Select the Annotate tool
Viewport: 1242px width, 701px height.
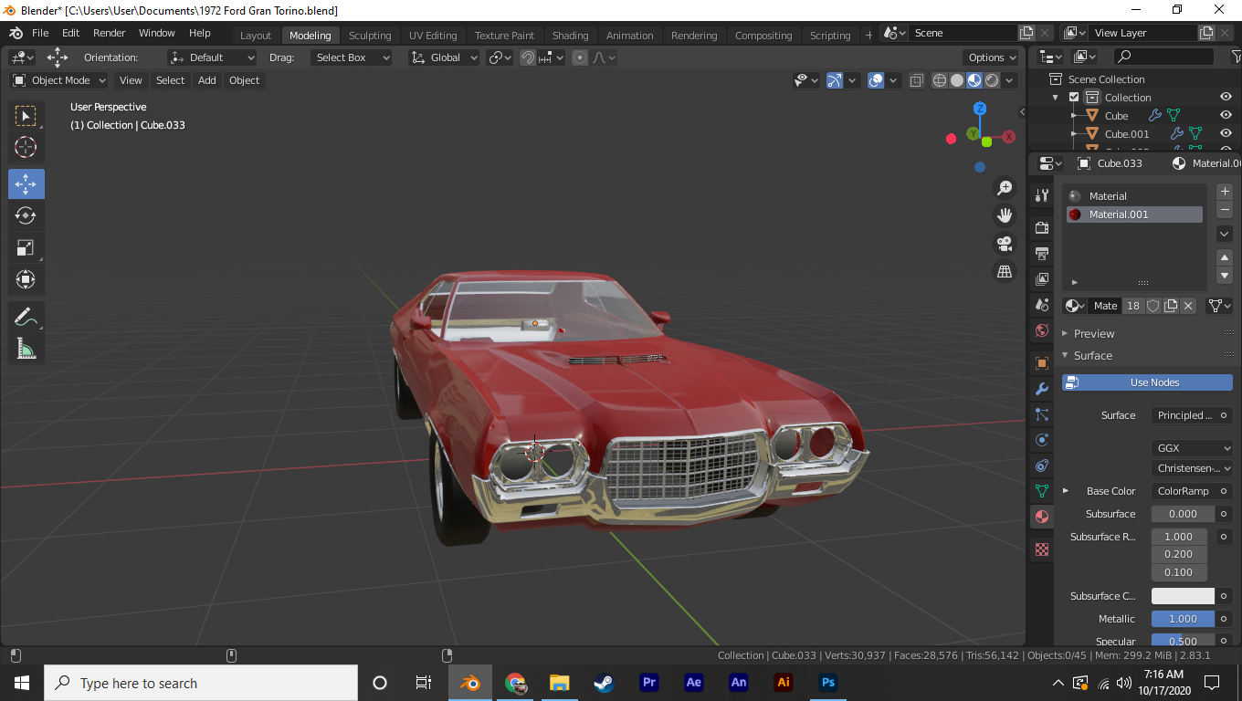click(26, 317)
